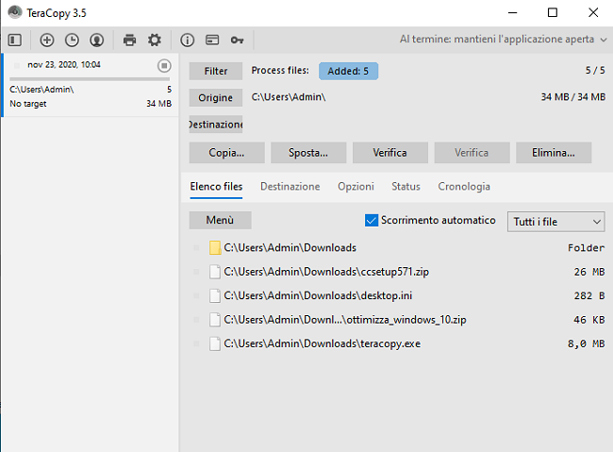Open the Tutti i file dropdown

(555, 221)
